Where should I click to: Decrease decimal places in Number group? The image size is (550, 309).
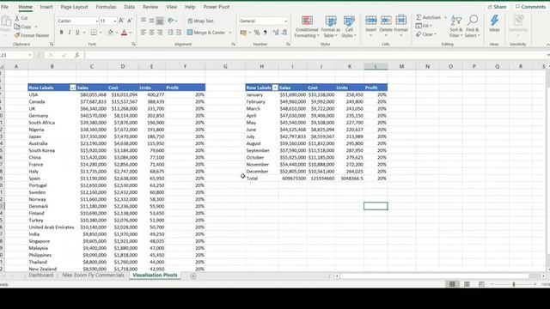pos(284,33)
